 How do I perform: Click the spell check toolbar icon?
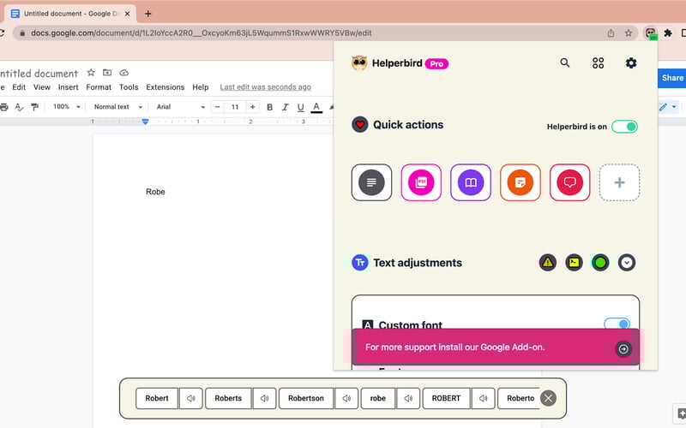click(x=19, y=107)
